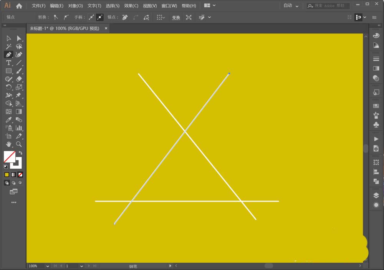The image size is (384, 270).
Task: Select the Column Graph tool
Action: click(19, 128)
